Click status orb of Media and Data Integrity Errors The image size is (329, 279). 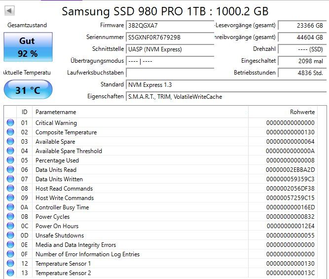pyautogui.click(x=10, y=244)
